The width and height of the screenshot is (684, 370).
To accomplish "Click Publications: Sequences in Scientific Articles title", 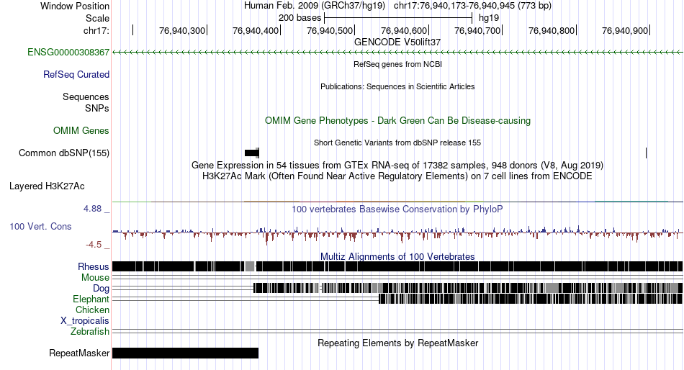I will pos(397,86).
